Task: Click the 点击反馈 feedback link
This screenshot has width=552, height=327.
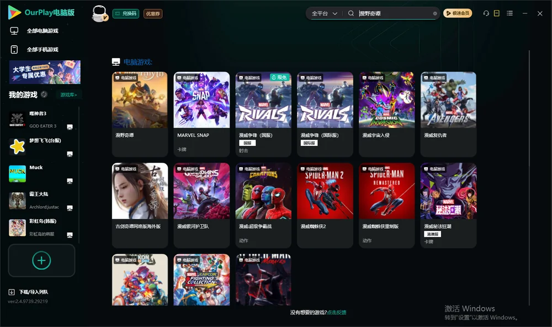Action: tap(337, 313)
